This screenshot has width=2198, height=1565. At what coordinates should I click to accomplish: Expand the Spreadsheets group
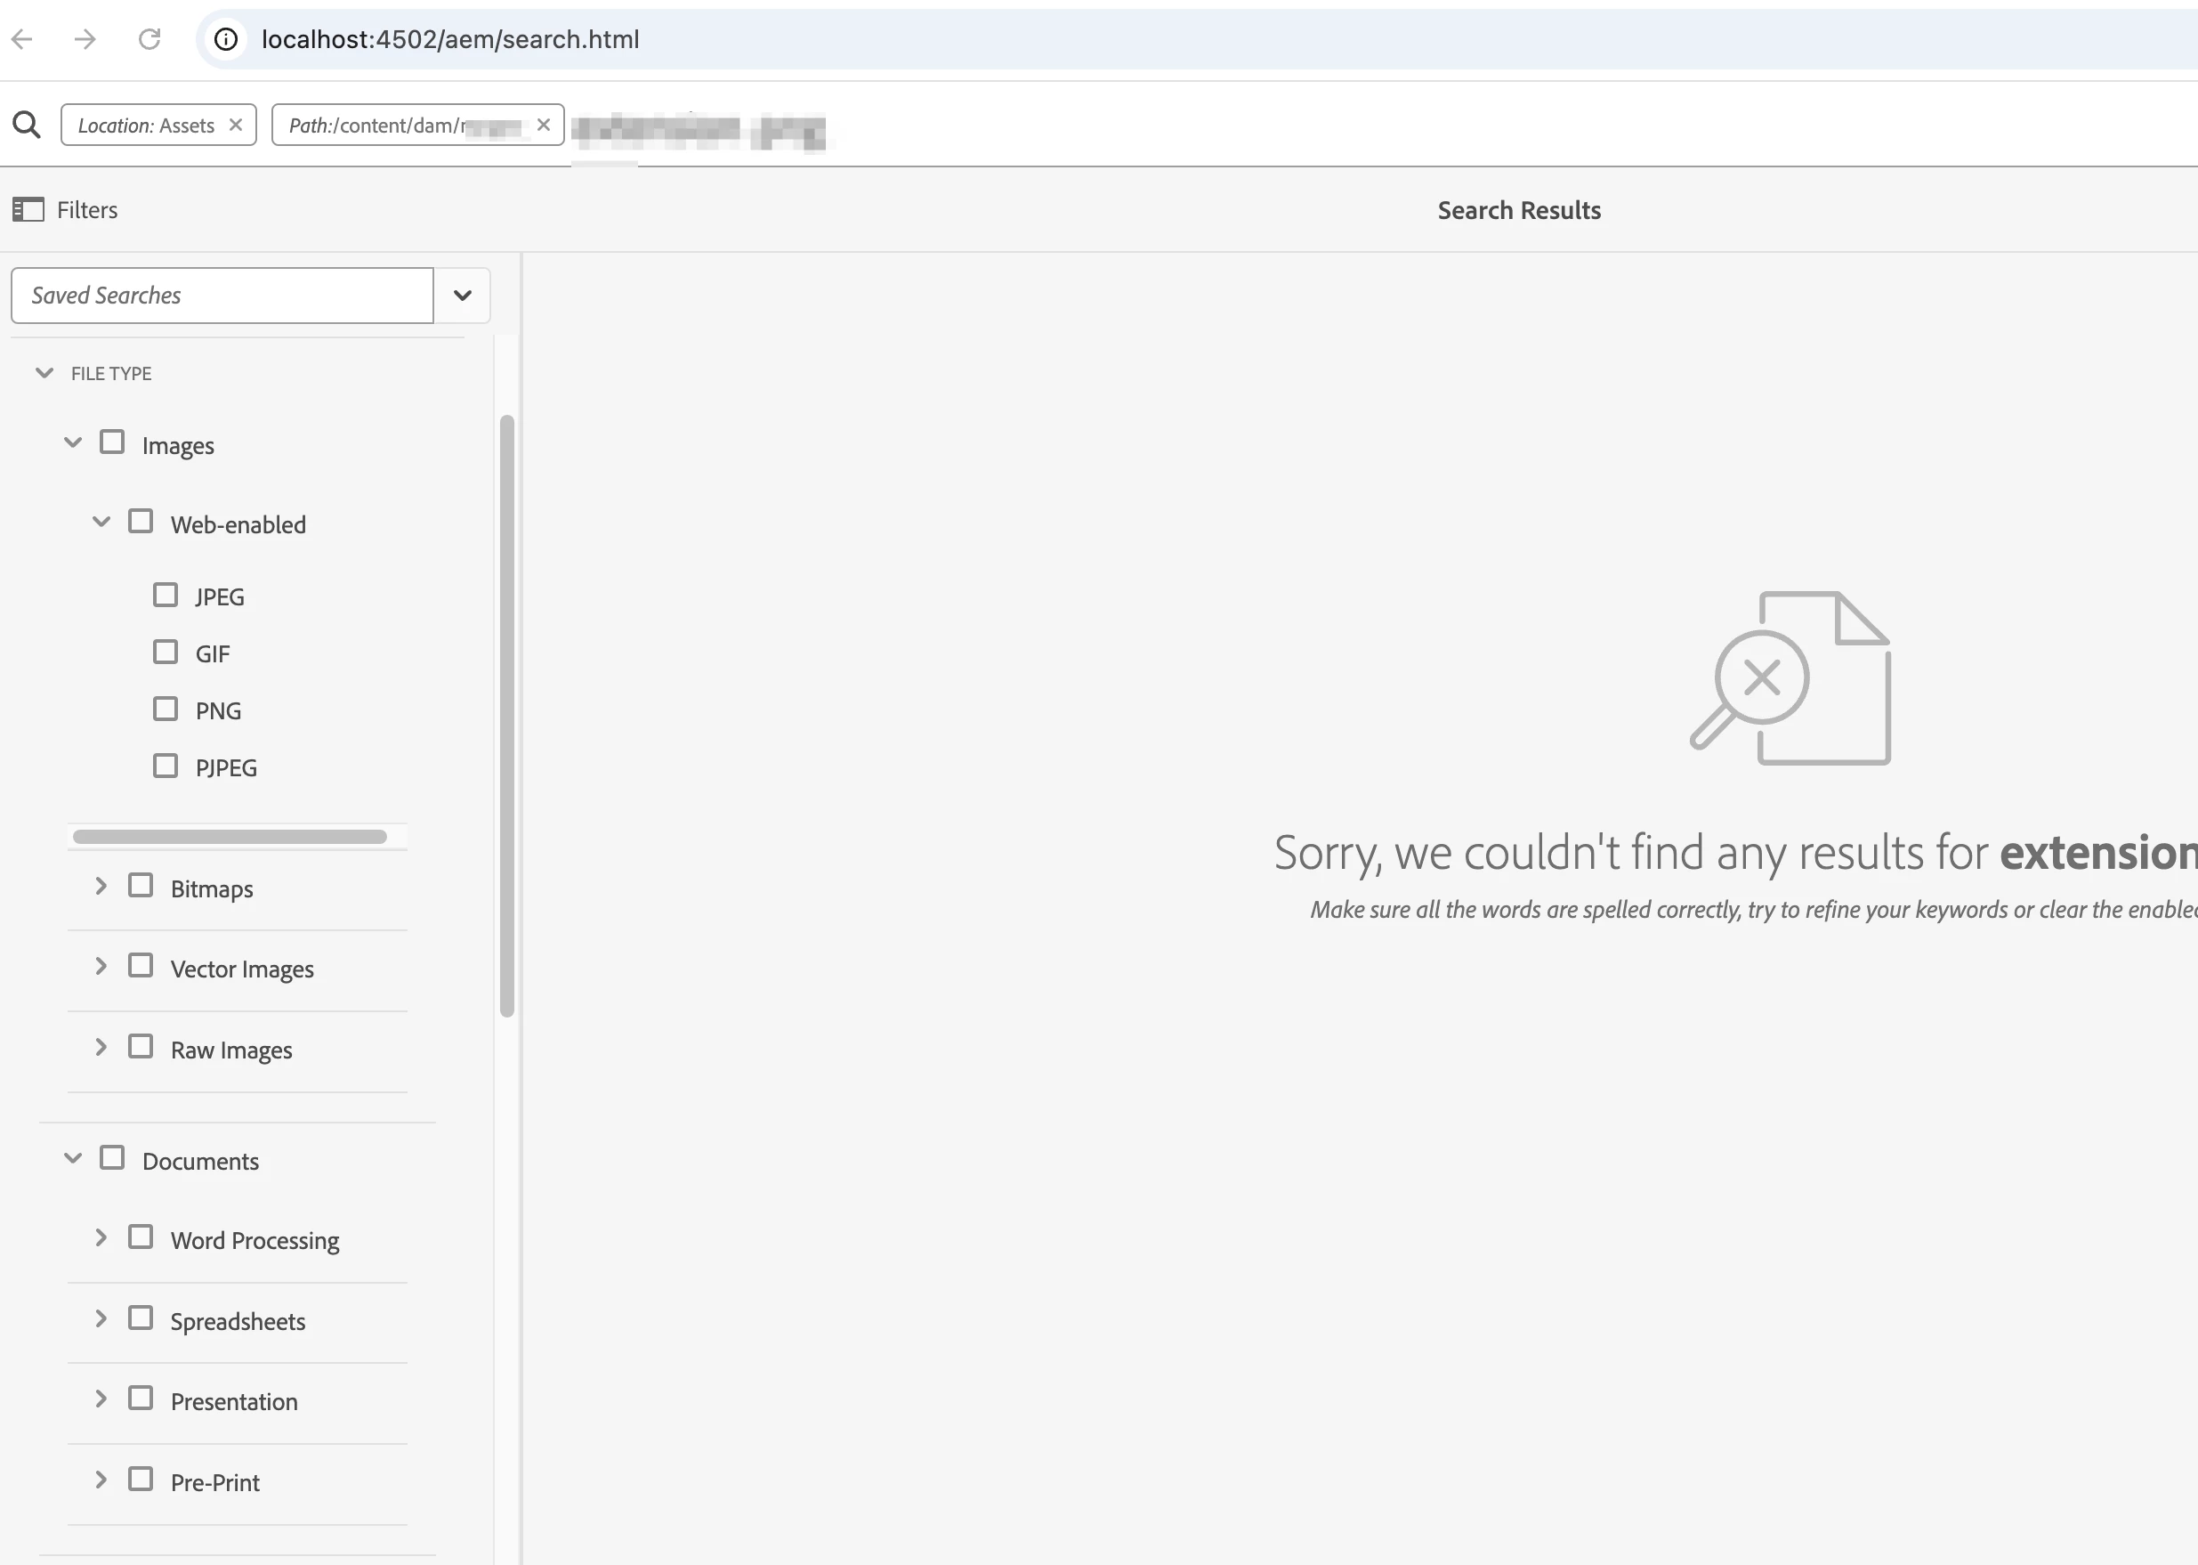tap(101, 1319)
